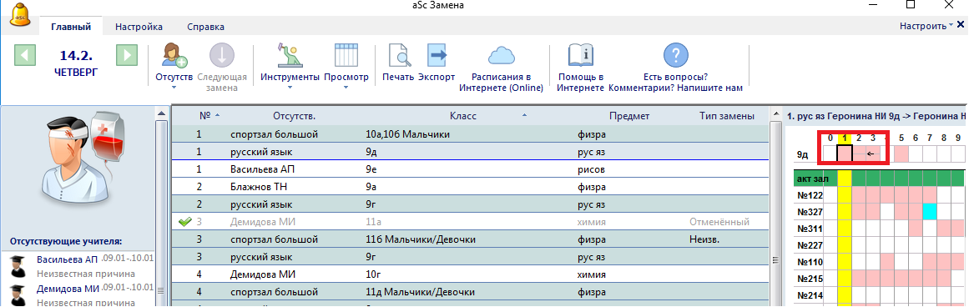Expand the Отсутств dropdown arrow

tap(174, 87)
